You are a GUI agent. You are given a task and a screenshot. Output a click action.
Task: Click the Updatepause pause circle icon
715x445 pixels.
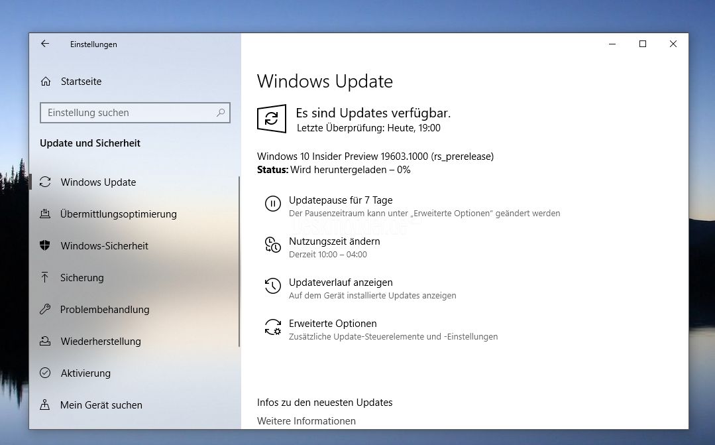tap(273, 204)
